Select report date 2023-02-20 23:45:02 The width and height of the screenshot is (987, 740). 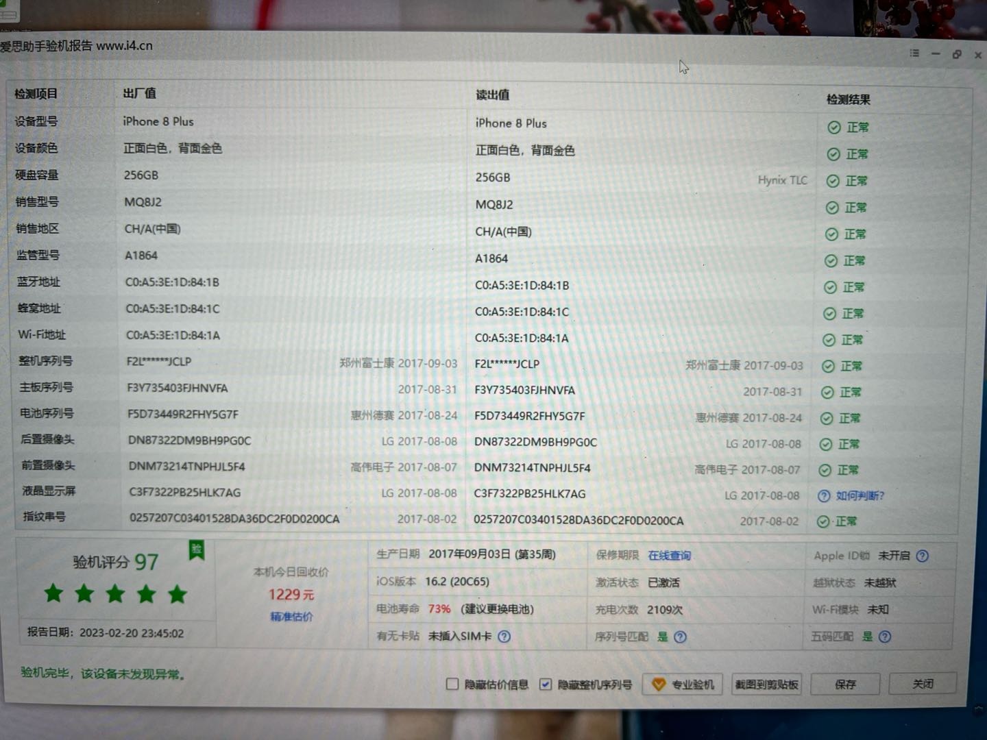tap(132, 633)
